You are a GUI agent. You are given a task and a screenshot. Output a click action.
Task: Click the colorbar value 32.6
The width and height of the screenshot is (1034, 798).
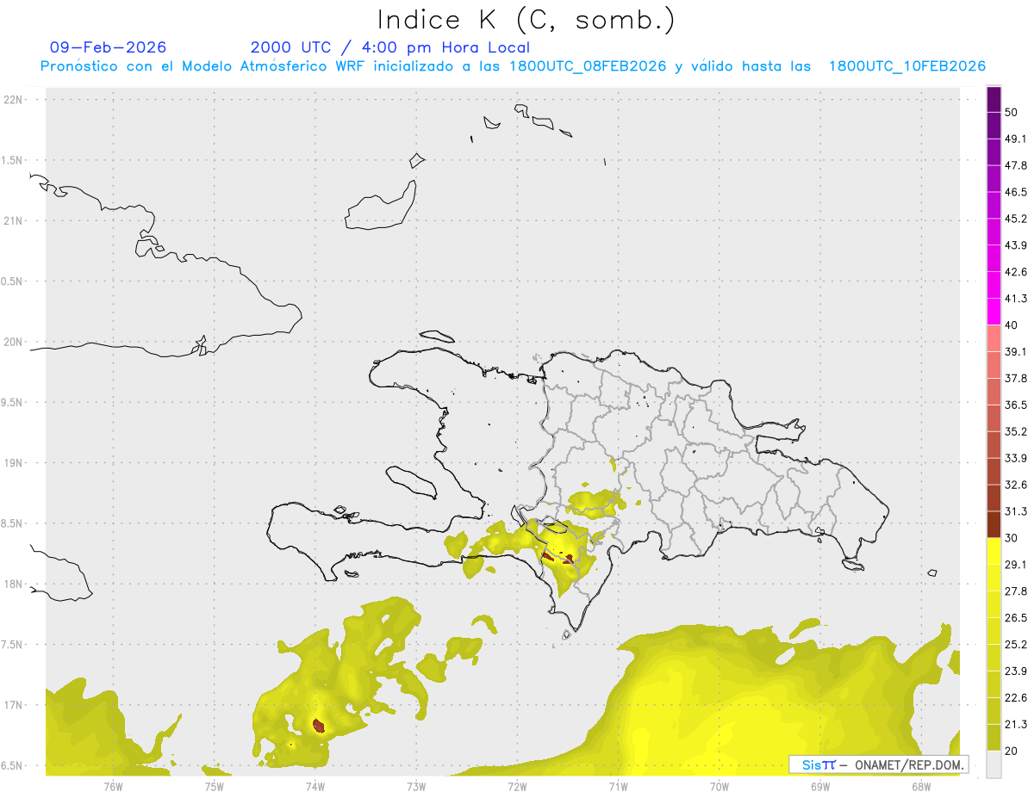pos(1016,485)
